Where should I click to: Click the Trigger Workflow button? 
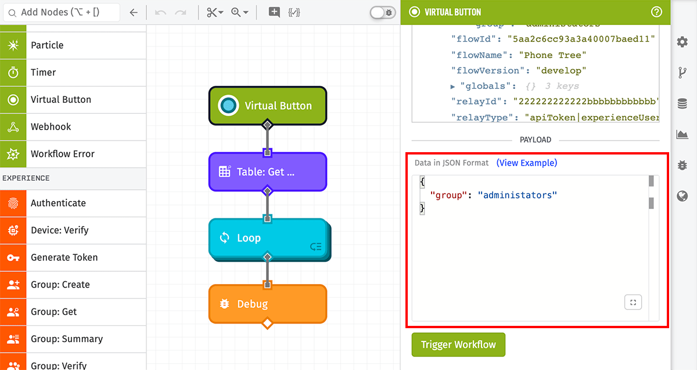click(458, 344)
